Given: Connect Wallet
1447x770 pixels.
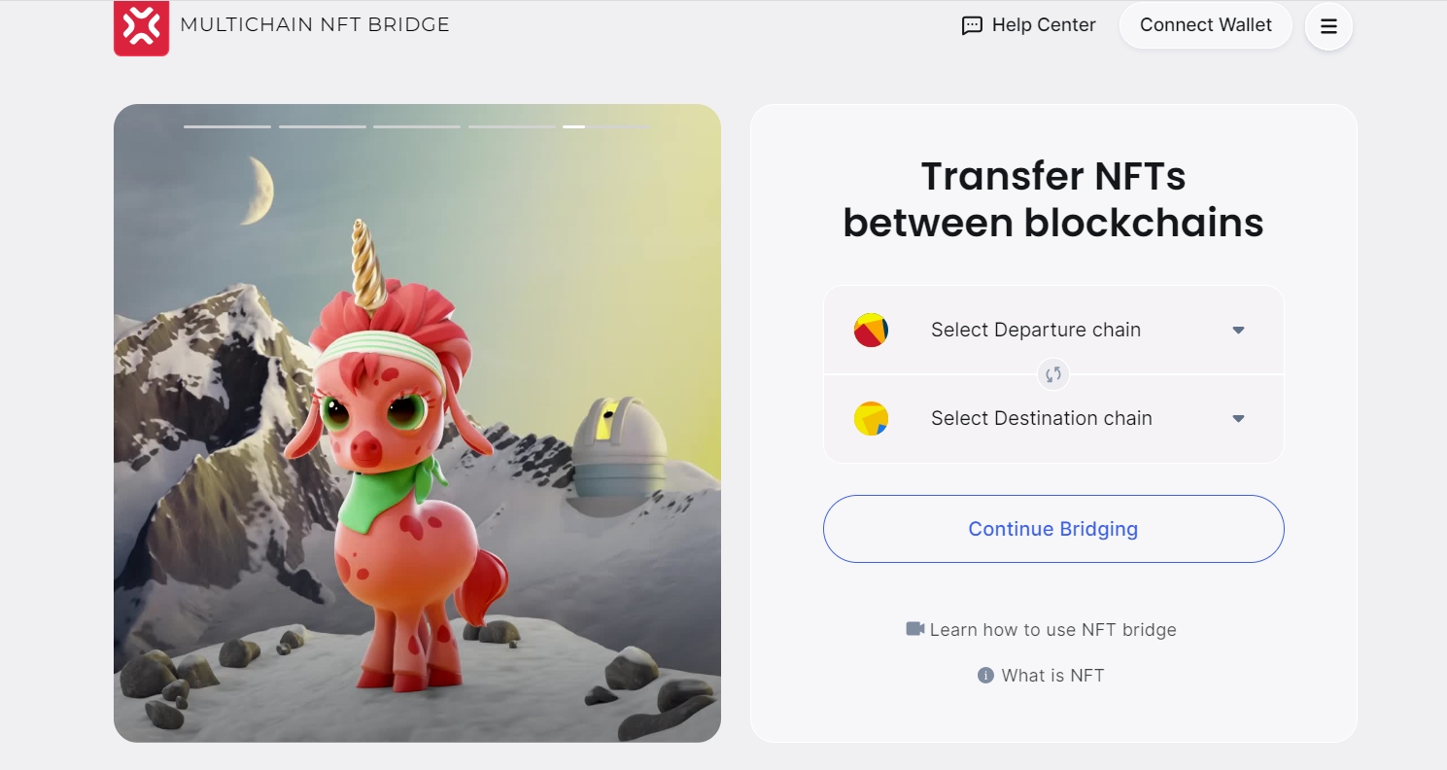Looking at the screenshot, I should tap(1205, 25).
